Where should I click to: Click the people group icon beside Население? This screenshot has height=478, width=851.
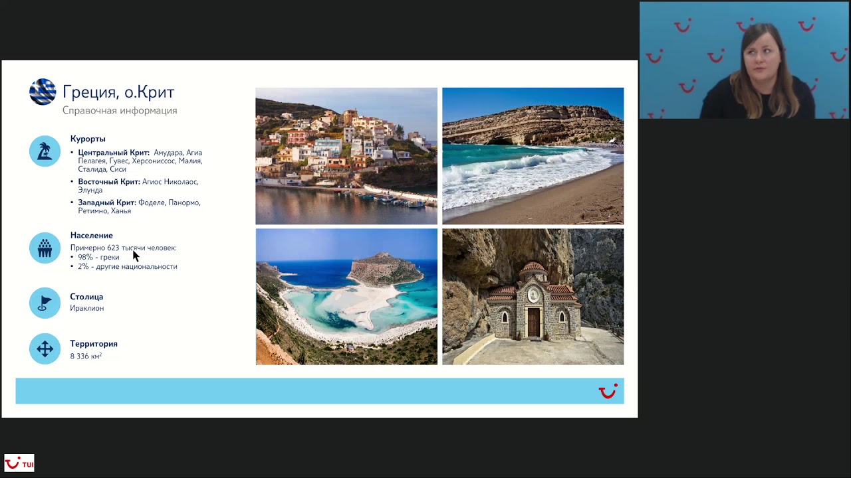(45, 248)
